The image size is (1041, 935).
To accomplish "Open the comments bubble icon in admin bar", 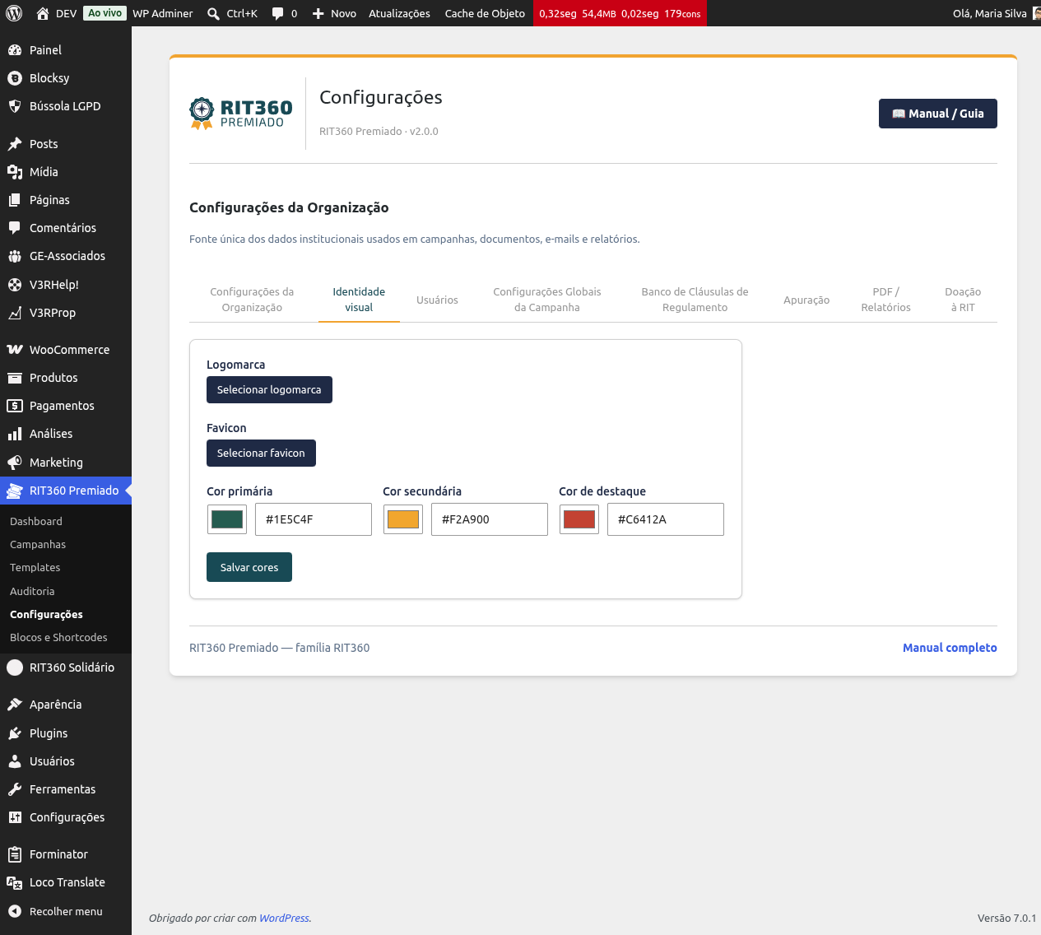I will 278,14.
